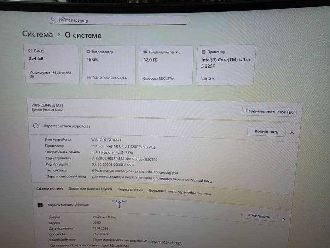Viewport: 330px width, 248px height.
Task: Select device ID 95753F32-6E3F-4582-AB17-3C06F3E67520
Action: click(x=125, y=159)
